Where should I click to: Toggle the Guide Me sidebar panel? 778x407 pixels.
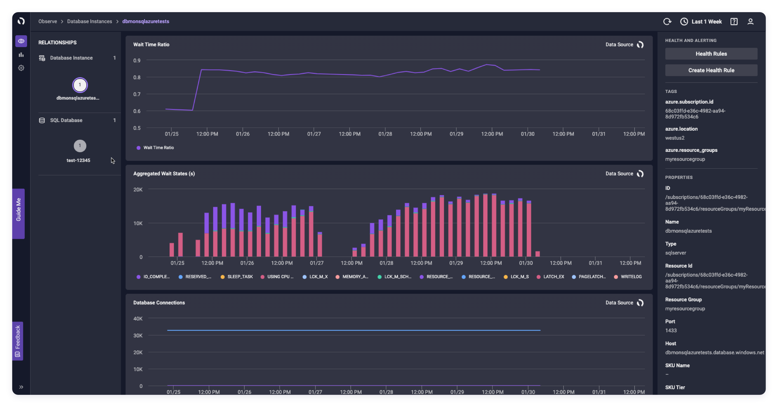click(18, 209)
